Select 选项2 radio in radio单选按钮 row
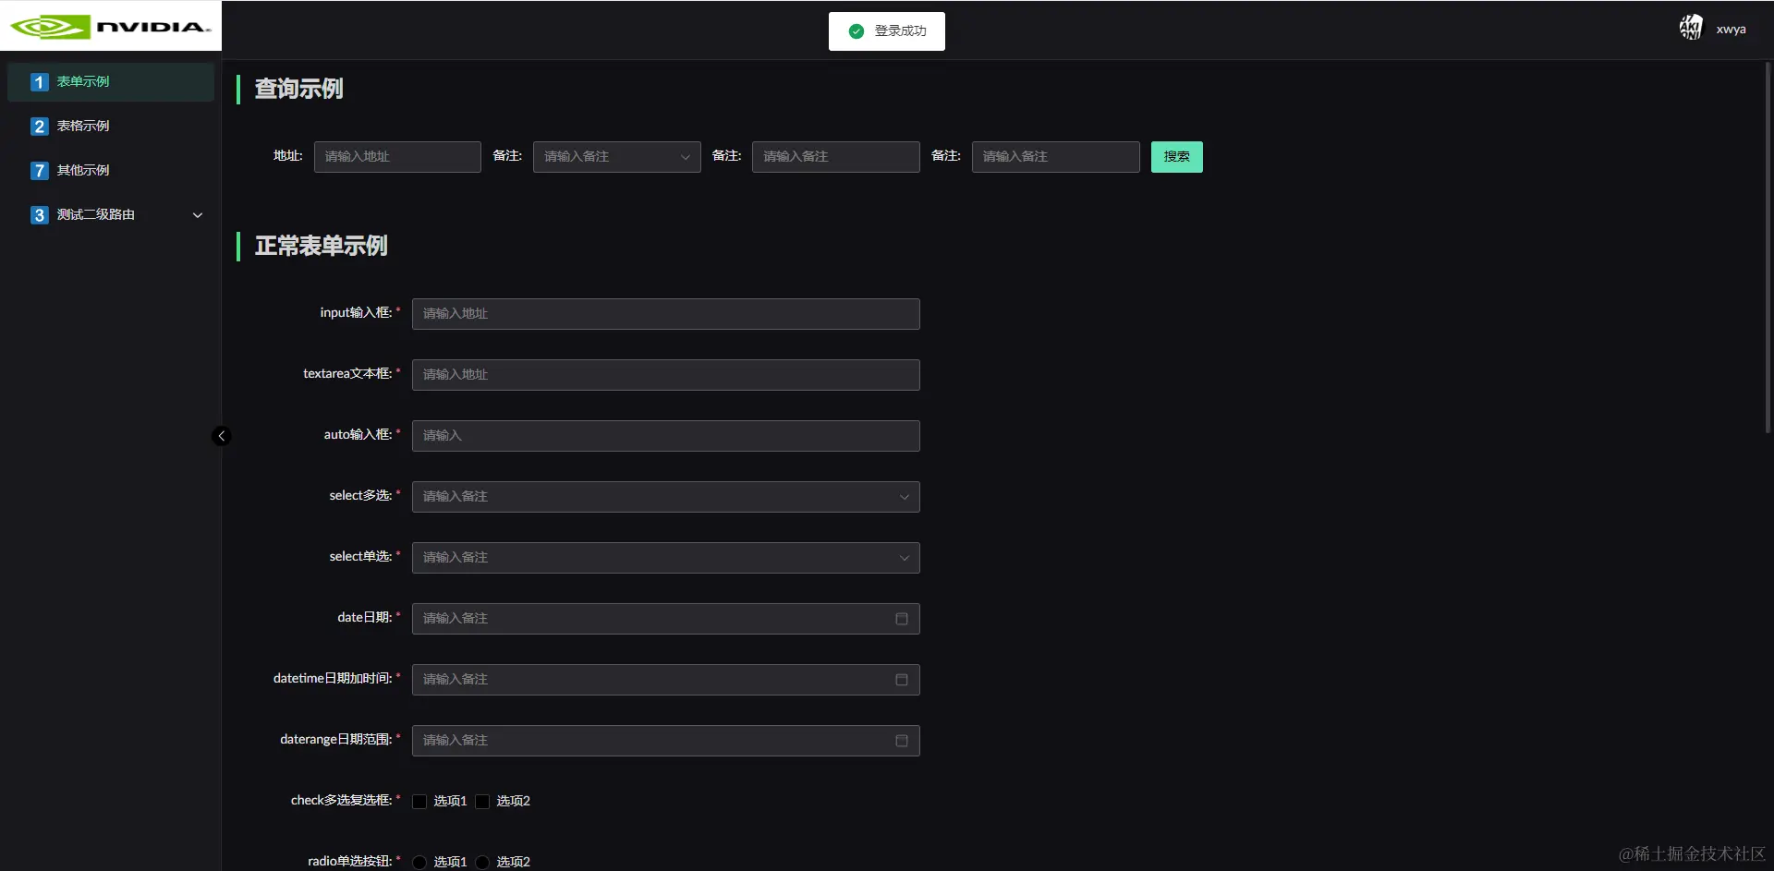The height and width of the screenshot is (871, 1774). 482,863
